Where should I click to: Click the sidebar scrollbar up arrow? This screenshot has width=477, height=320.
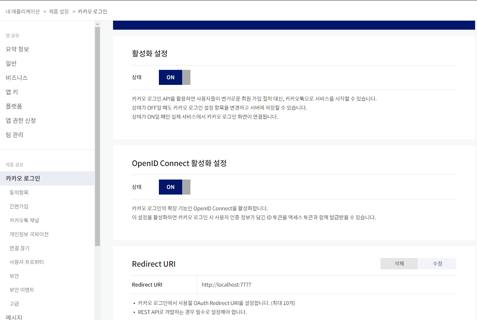click(x=98, y=24)
